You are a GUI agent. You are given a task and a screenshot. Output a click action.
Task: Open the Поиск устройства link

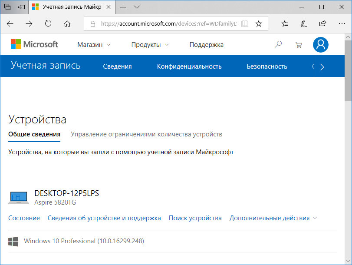tap(195, 218)
